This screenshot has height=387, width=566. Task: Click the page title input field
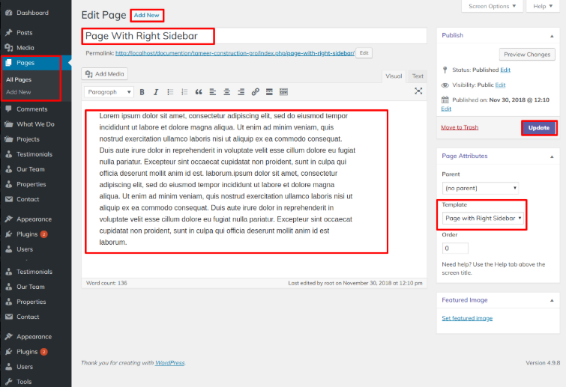[x=148, y=35]
